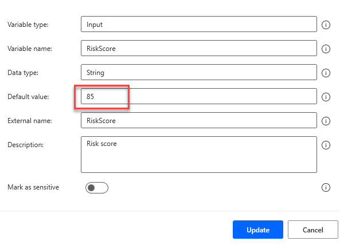The height and width of the screenshot is (245, 340).
Task: Select the Mark as sensitive label
Action: (33, 187)
